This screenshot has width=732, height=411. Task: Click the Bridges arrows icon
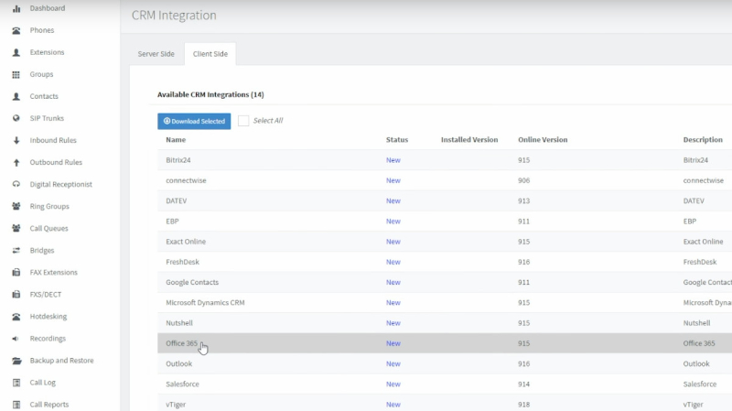(x=16, y=250)
